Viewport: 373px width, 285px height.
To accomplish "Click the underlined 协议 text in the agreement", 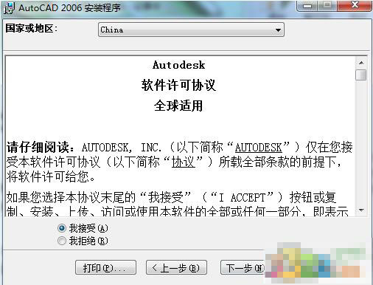I will 184,162.
